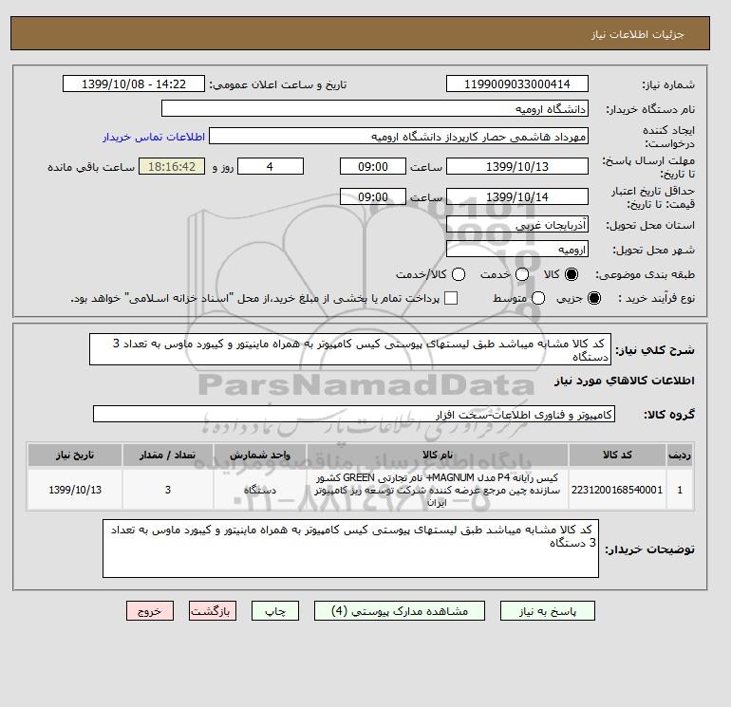The image size is (731, 707).
Task: Click the product name cell کیس رایانه P4
Action: coord(438,490)
